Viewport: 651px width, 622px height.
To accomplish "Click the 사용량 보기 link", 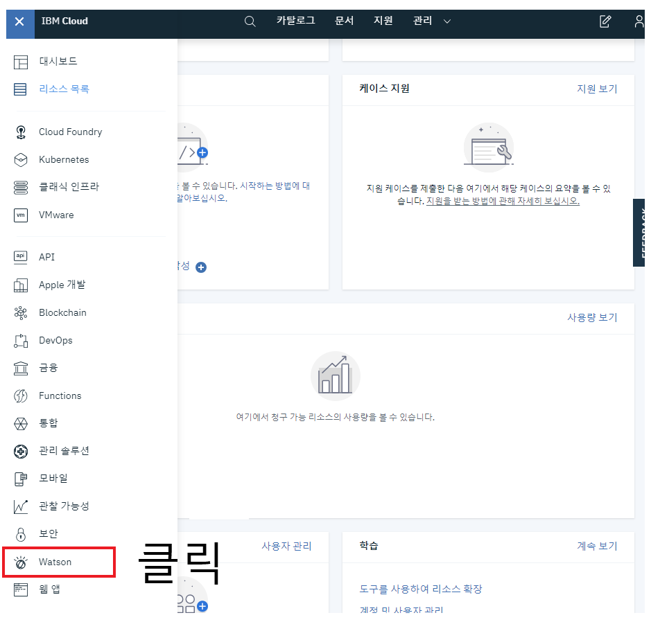I will point(593,318).
